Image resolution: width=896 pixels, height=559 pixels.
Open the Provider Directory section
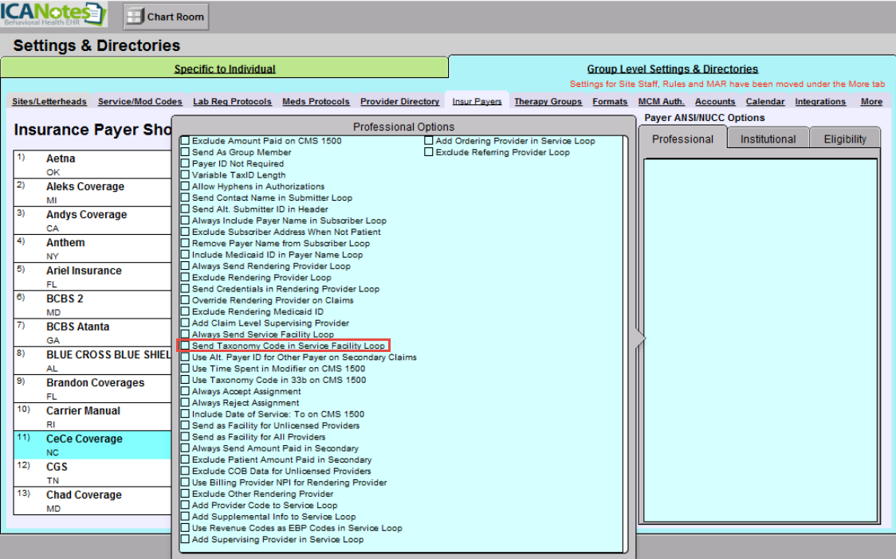click(x=399, y=101)
